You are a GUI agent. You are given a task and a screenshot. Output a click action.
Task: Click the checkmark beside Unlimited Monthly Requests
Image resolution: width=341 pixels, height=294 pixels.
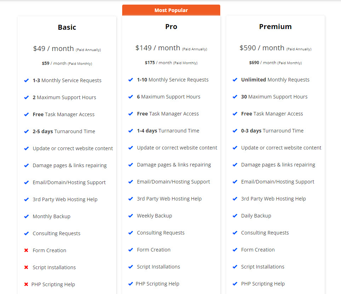(x=235, y=80)
